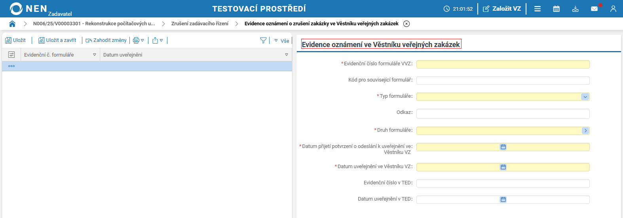
Task: Open the export options dropdown
Action: coord(158,40)
